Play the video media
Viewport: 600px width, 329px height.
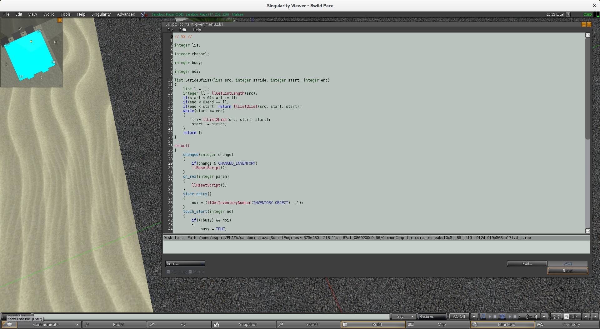(510, 317)
